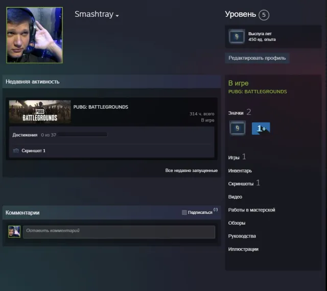The width and height of the screenshot is (327, 291).
Task: Click the 9-year badge under Значки
Action: (237, 128)
